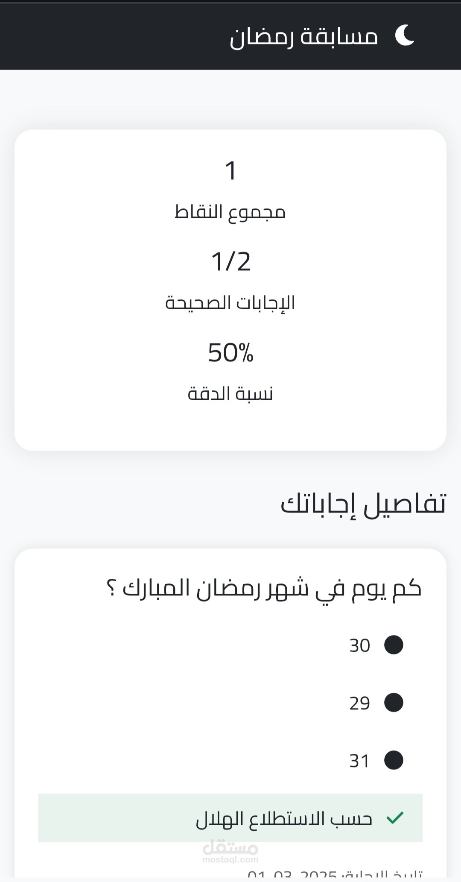Select the radio button for 29
Viewport: 461px width, 882px height.
click(x=394, y=703)
